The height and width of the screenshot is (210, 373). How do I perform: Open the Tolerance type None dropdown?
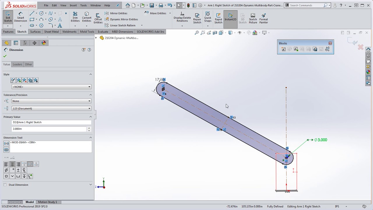pos(52,101)
